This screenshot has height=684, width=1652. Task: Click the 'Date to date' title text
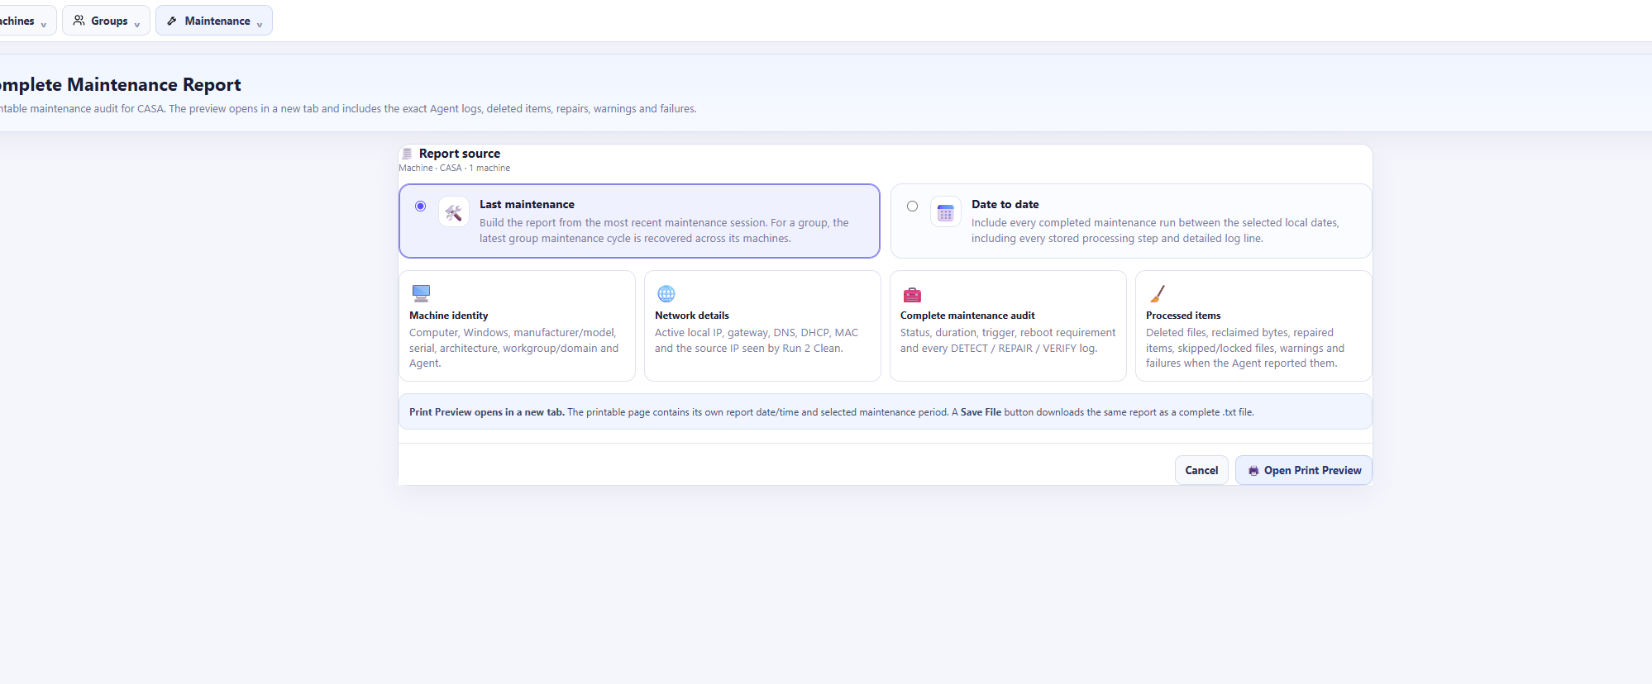(1005, 204)
